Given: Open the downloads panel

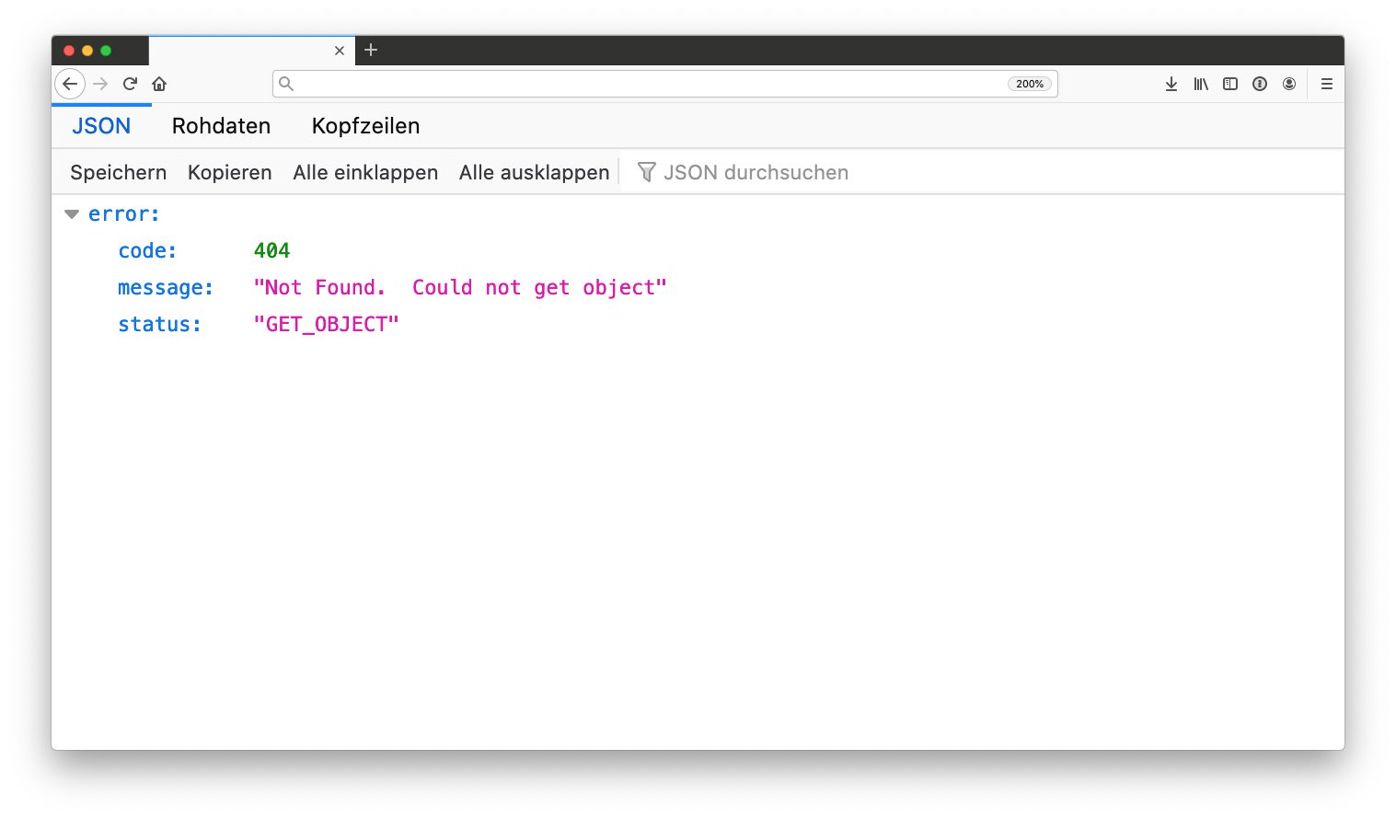Looking at the screenshot, I should tap(1171, 84).
